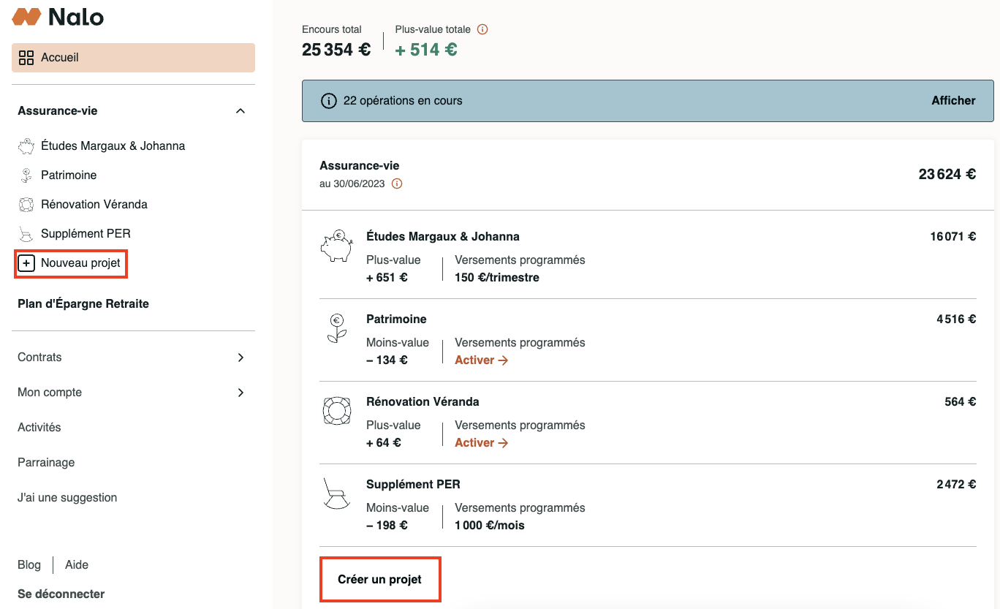Click Afficher on the operations banner
The height and width of the screenshot is (609, 1000).
[x=952, y=101]
